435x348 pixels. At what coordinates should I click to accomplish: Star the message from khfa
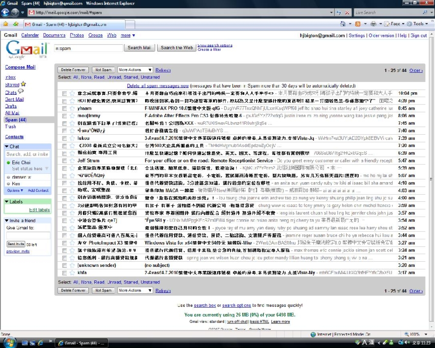point(72,273)
